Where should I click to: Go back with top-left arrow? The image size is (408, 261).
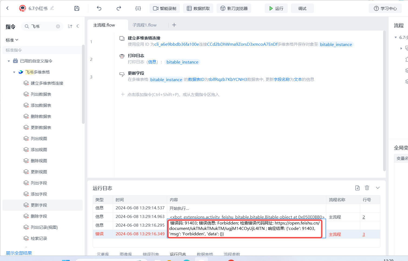pyautogui.click(x=8, y=8)
